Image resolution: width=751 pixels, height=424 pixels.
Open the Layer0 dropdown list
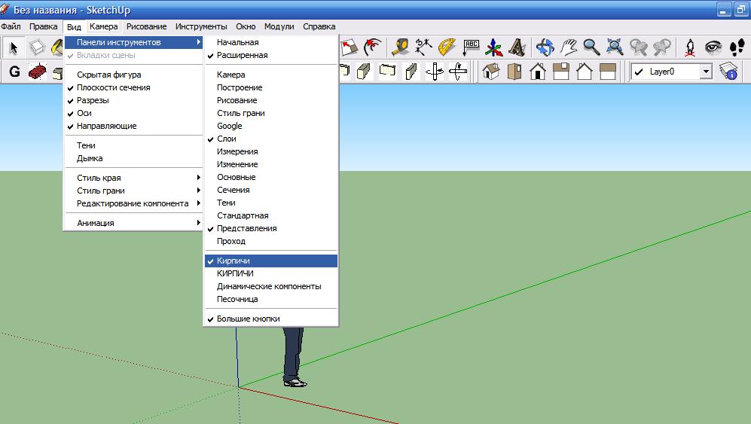click(706, 72)
